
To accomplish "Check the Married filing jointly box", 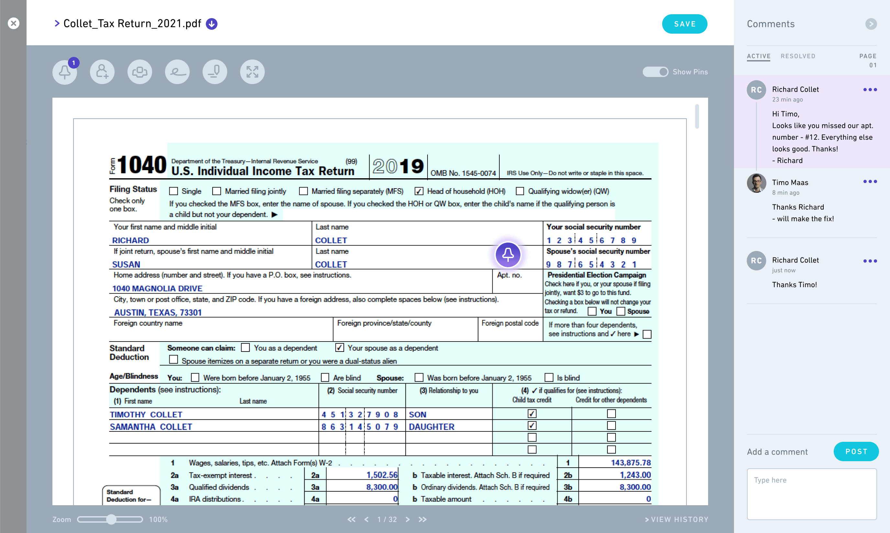I will tap(217, 191).
